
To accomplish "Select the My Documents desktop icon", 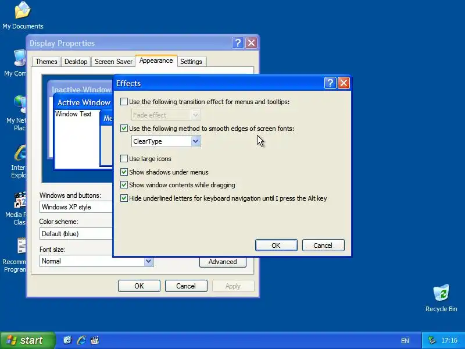I will click(x=23, y=16).
